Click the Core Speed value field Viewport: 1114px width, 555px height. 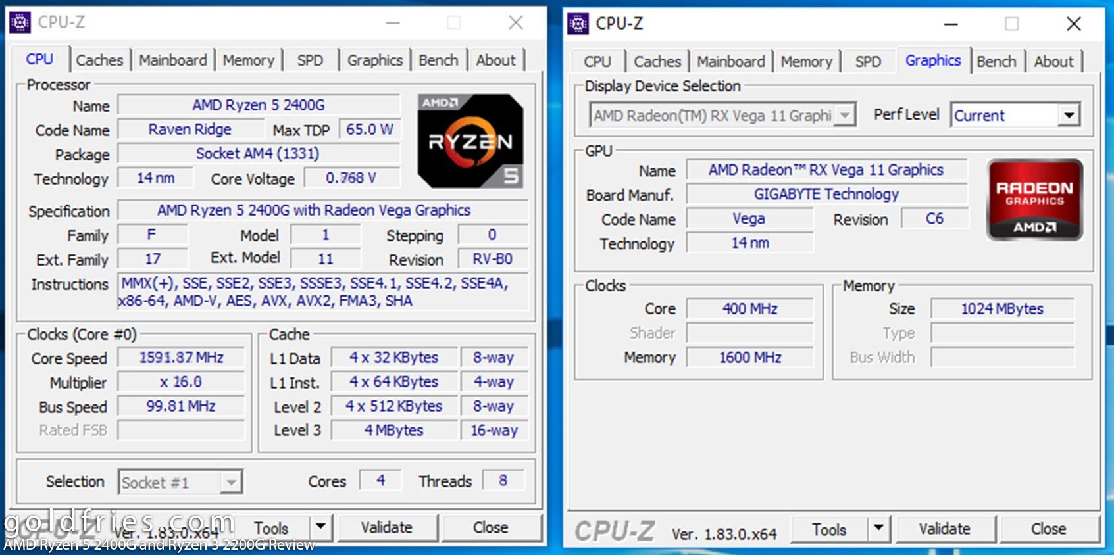click(181, 358)
